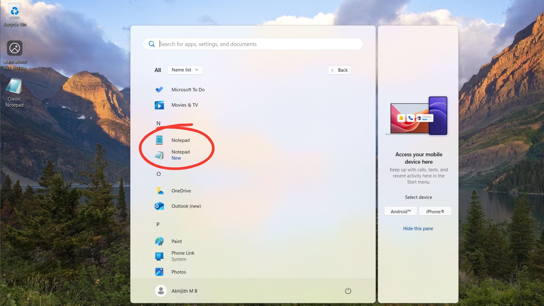Viewport: 544px width, 306px height.
Task: Launch Movies & TV
Action: coord(185,105)
